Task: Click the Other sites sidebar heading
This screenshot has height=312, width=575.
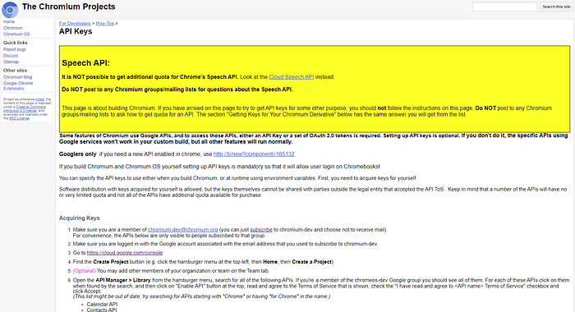Action: click(x=15, y=71)
